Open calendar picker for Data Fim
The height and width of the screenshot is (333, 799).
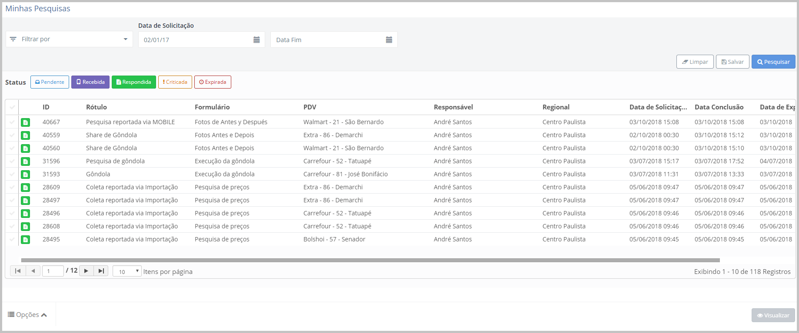[389, 40]
